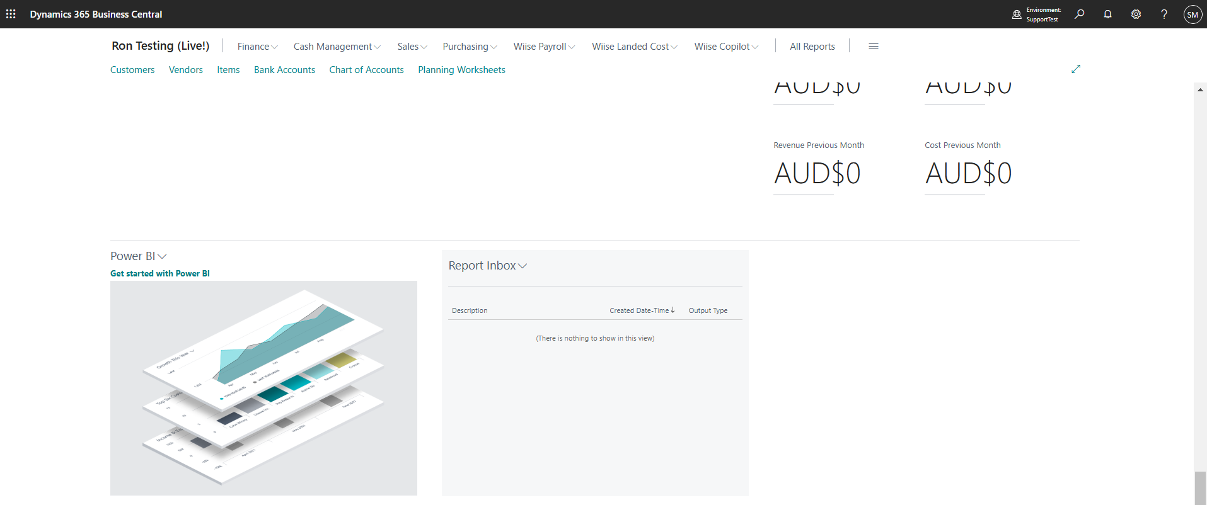Click the Power BI layered charts image

[x=263, y=388]
